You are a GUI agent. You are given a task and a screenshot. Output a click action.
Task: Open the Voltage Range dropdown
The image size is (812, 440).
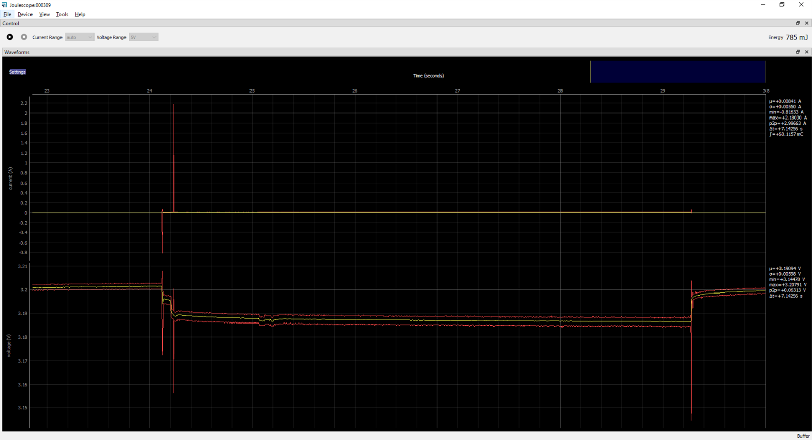pos(143,37)
